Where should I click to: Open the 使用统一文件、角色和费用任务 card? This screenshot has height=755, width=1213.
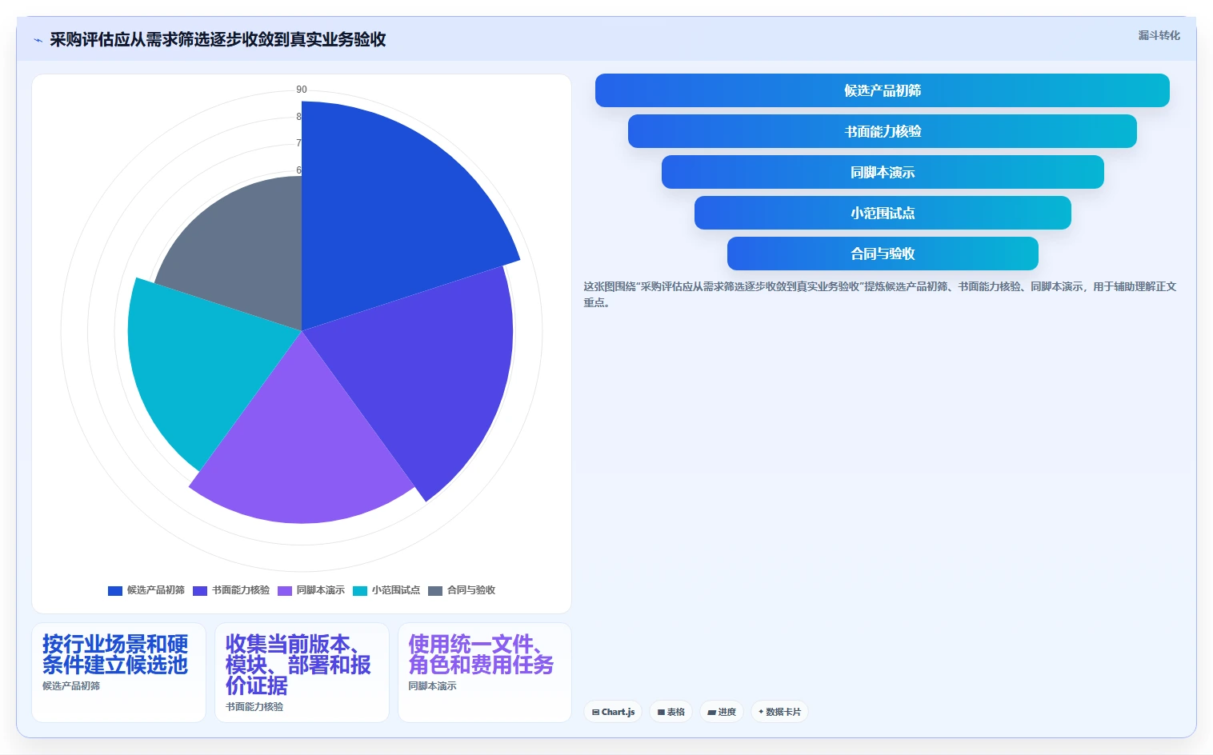pyautogui.click(x=485, y=673)
